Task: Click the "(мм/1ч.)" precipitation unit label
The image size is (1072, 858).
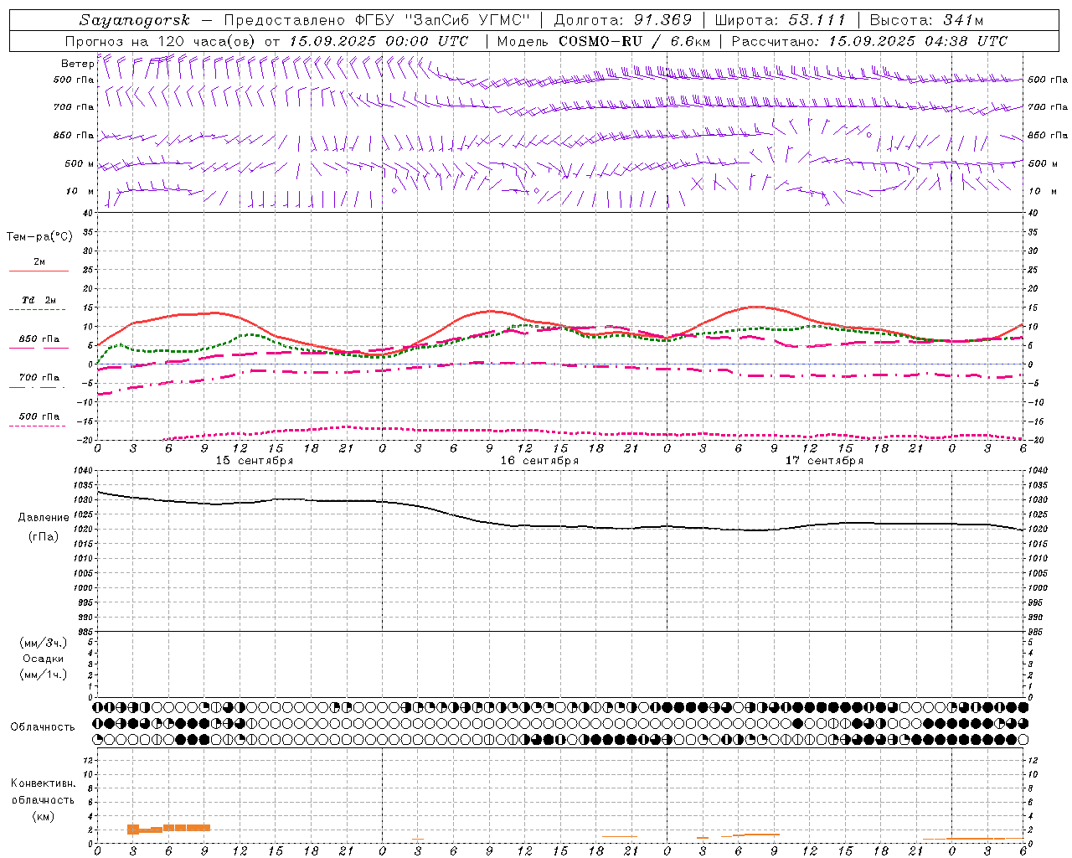Action: pos(43,675)
